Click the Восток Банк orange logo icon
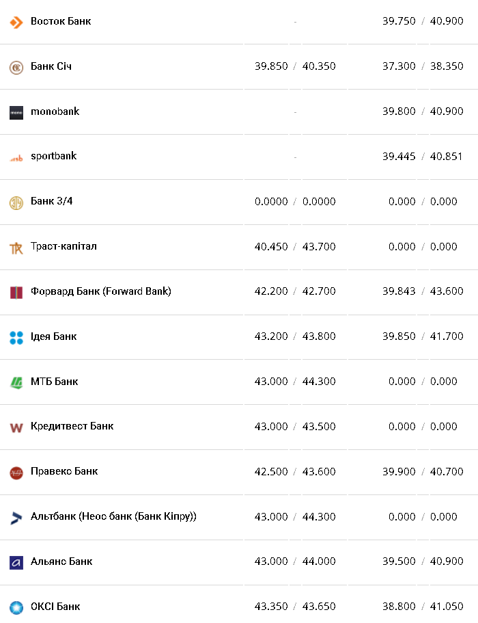This screenshot has width=478, height=623. click(16, 22)
